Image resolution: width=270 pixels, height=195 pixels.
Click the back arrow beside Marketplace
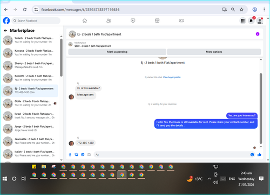pos(5,31)
